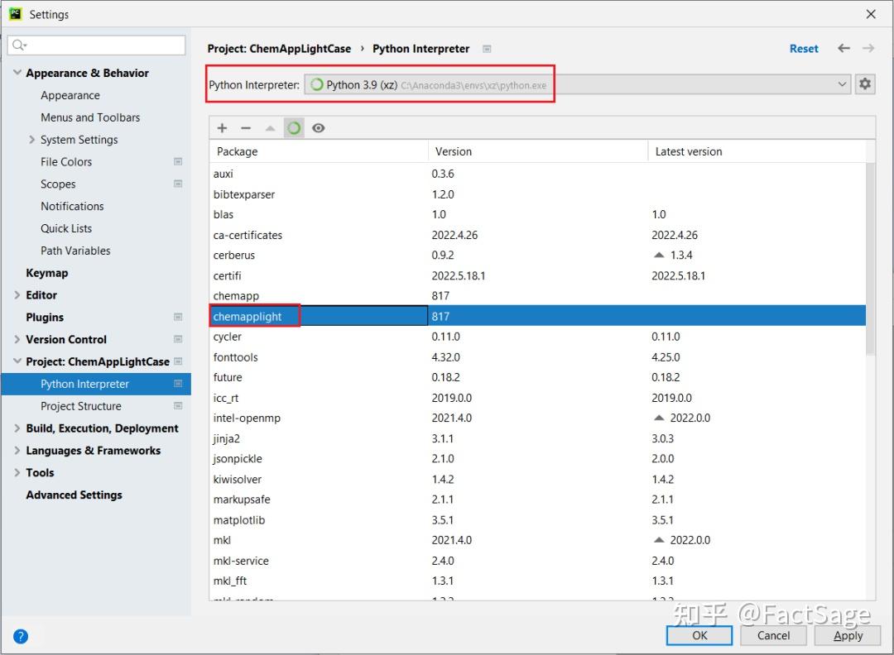Open Keymap settings
The width and height of the screenshot is (894, 655).
[46, 273]
